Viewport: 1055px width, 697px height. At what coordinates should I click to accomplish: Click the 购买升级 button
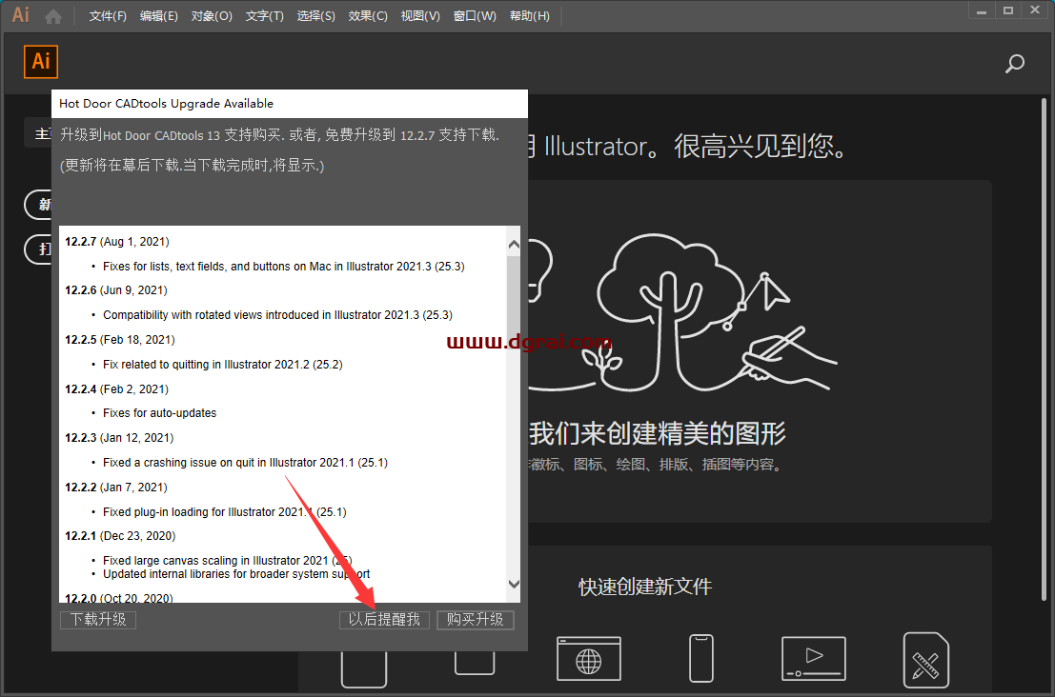tap(475, 619)
